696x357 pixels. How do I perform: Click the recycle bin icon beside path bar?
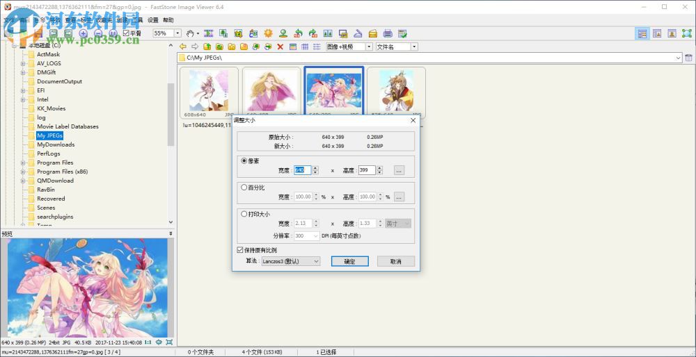[688, 58]
